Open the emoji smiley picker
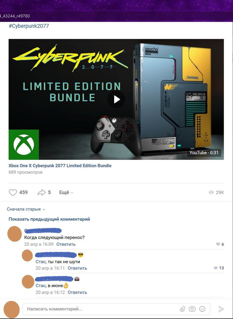Image resolution: width=233 pixels, height=319 pixels. [202, 309]
